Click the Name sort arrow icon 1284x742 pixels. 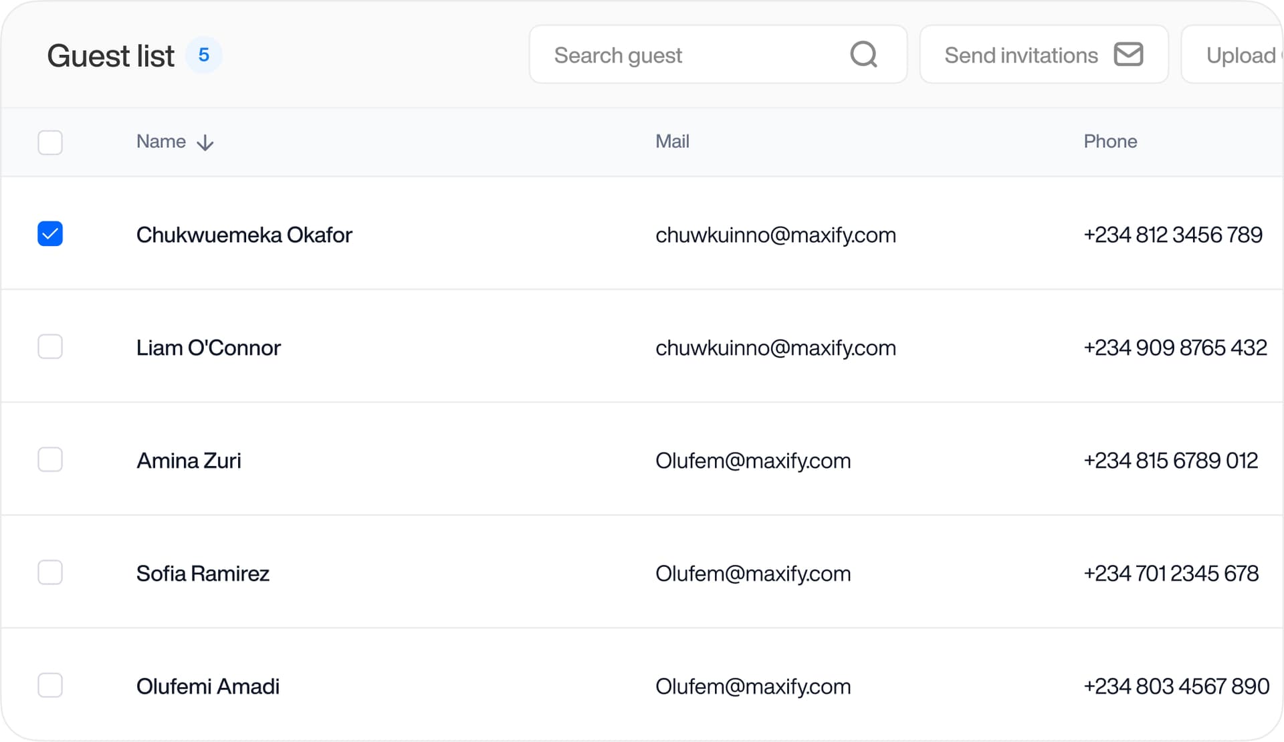coord(205,142)
